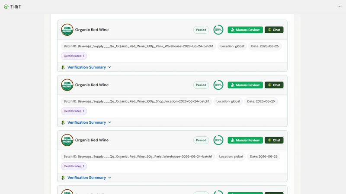
Task: Click the TilliT green checkmark logo
Action: (6, 6)
